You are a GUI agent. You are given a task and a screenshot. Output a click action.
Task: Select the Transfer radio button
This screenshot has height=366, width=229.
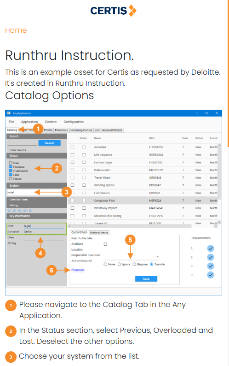pyautogui.click(x=152, y=264)
